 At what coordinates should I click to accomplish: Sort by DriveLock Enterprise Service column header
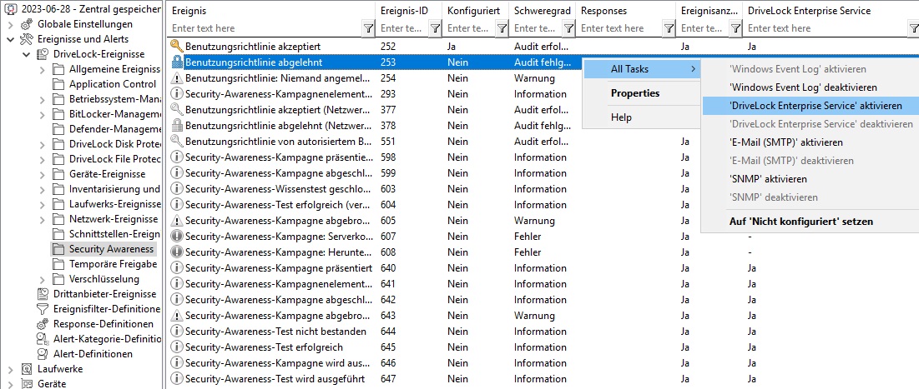pos(831,11)
